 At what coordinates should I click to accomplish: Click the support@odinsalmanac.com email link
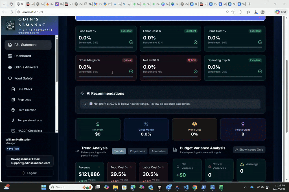(x=30, y=163)
